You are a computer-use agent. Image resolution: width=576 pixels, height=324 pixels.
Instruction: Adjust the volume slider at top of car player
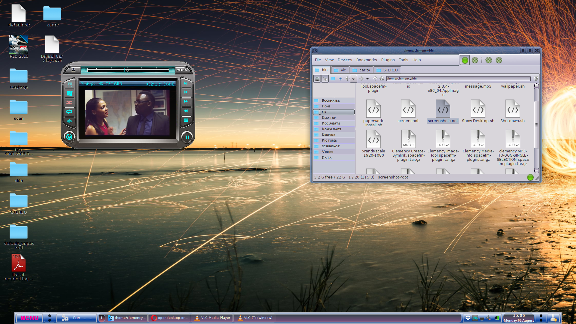point(128,70)
